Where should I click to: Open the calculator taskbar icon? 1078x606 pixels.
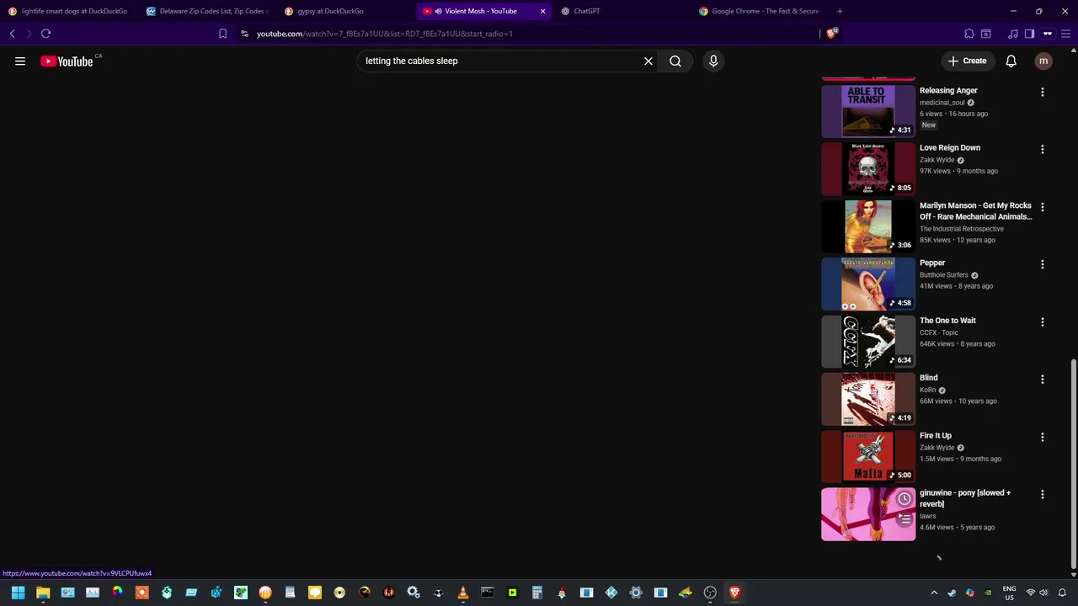point(536,593)
